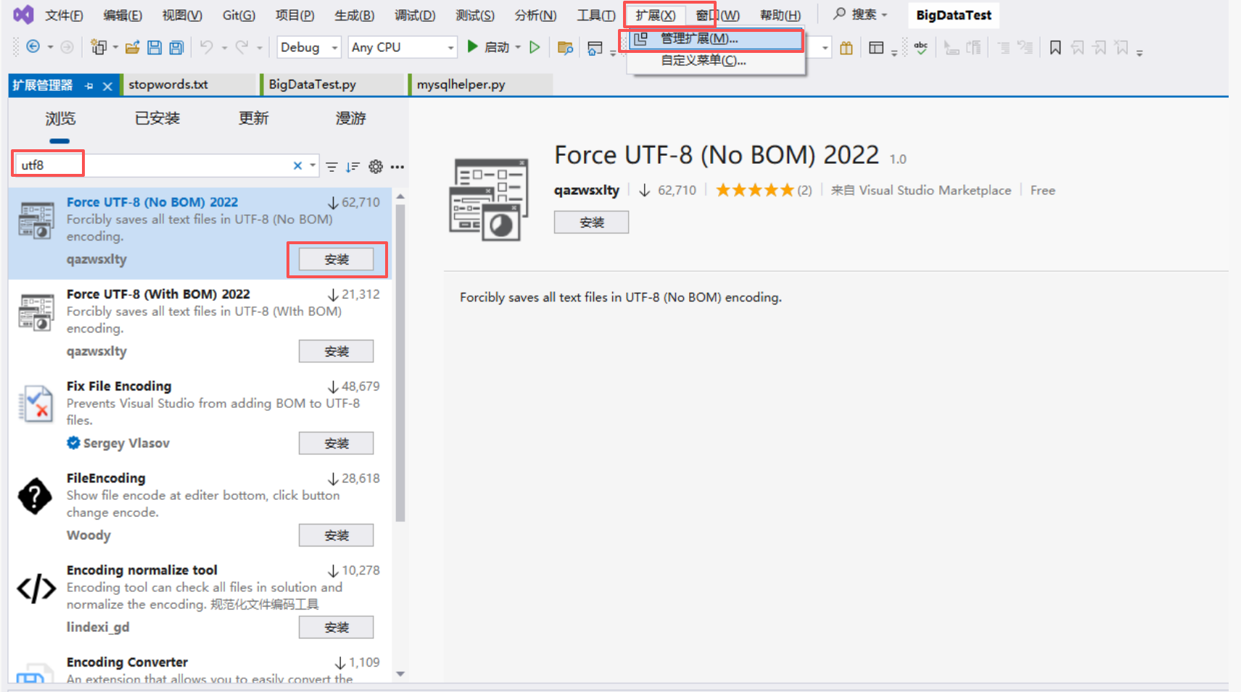Click the gift box what's new icon
Viewport: 1241px width, 692px height.
point(846,48)
